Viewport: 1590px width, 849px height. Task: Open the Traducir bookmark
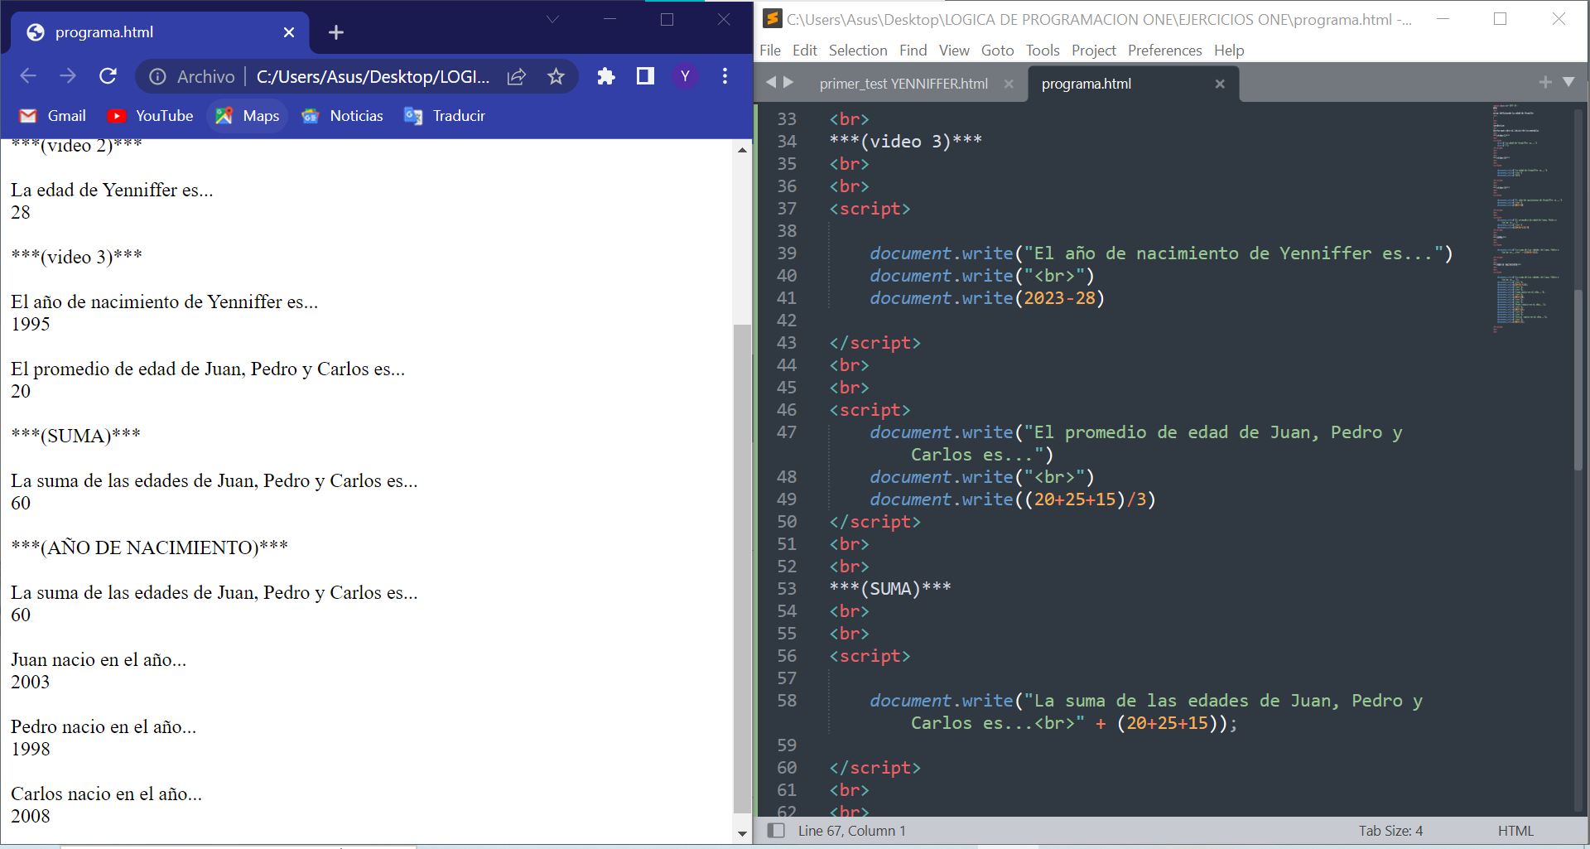445,116
